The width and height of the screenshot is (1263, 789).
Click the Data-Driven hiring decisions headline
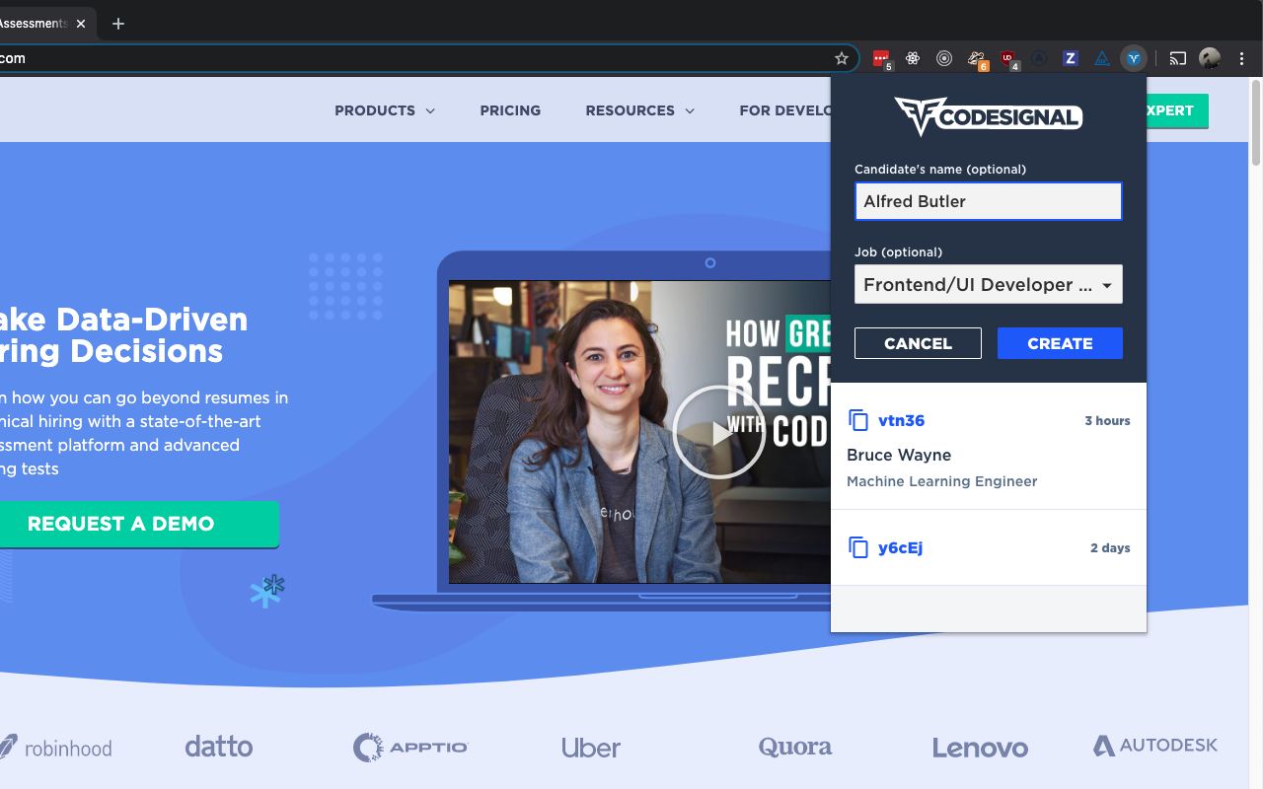click(124, 335)
